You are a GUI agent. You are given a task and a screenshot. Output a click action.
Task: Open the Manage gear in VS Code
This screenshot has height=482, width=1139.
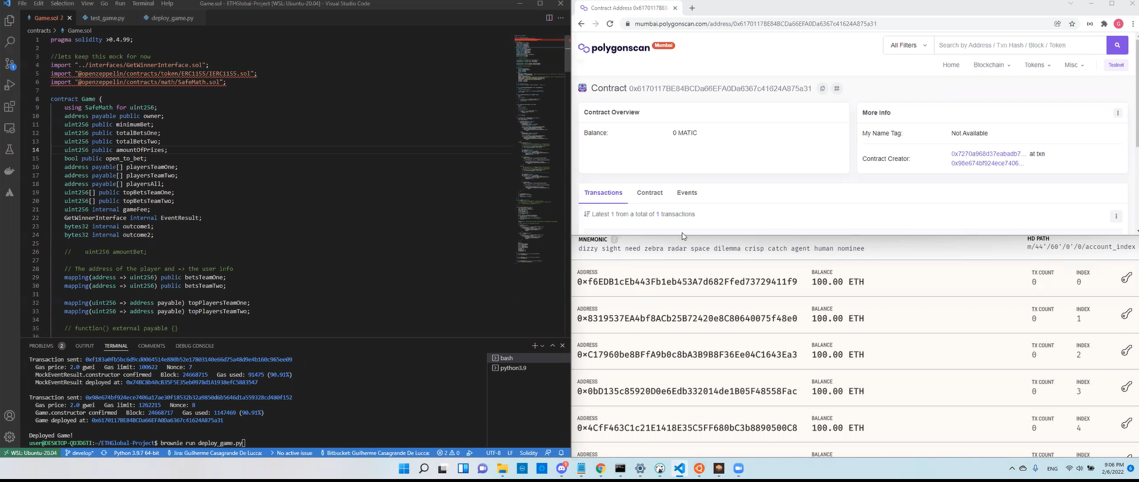coord(10,437)
